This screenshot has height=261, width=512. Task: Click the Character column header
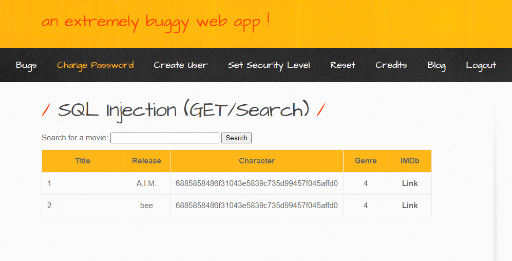(257, 161)
